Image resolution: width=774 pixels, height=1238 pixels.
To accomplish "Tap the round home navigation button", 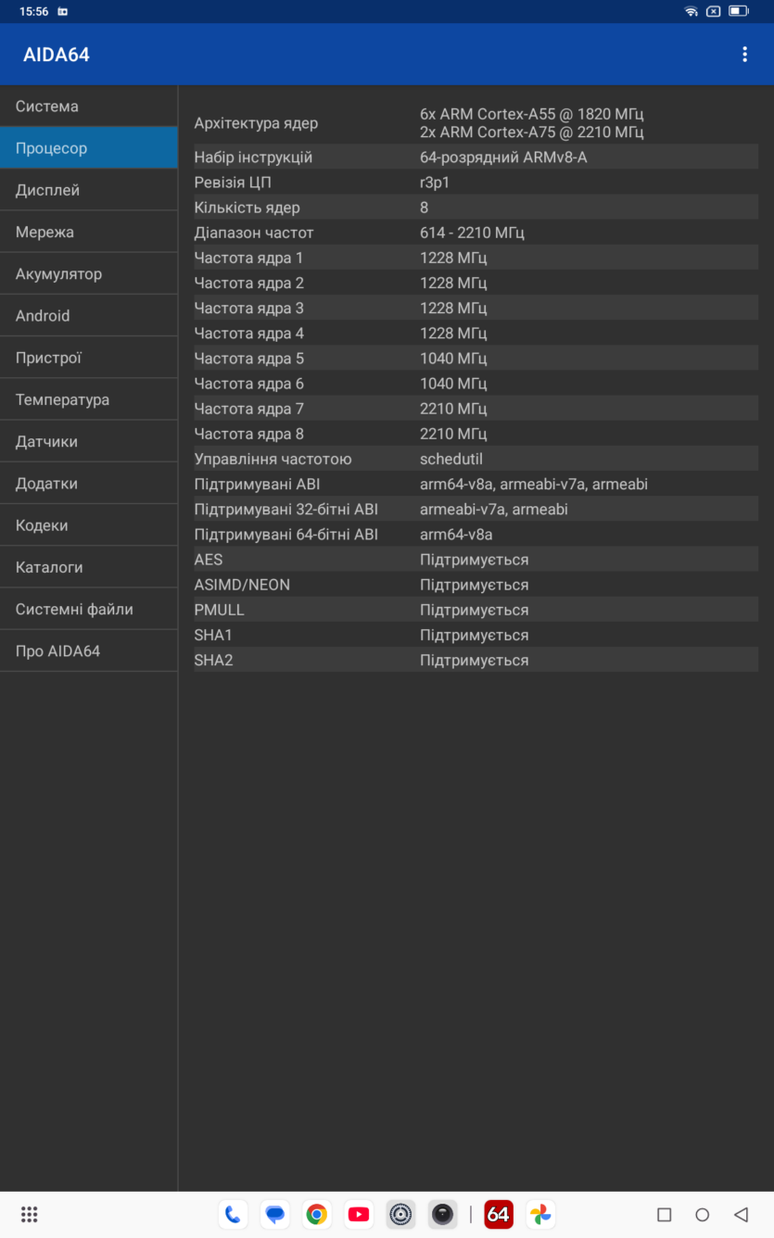I will coord(702,1214).
